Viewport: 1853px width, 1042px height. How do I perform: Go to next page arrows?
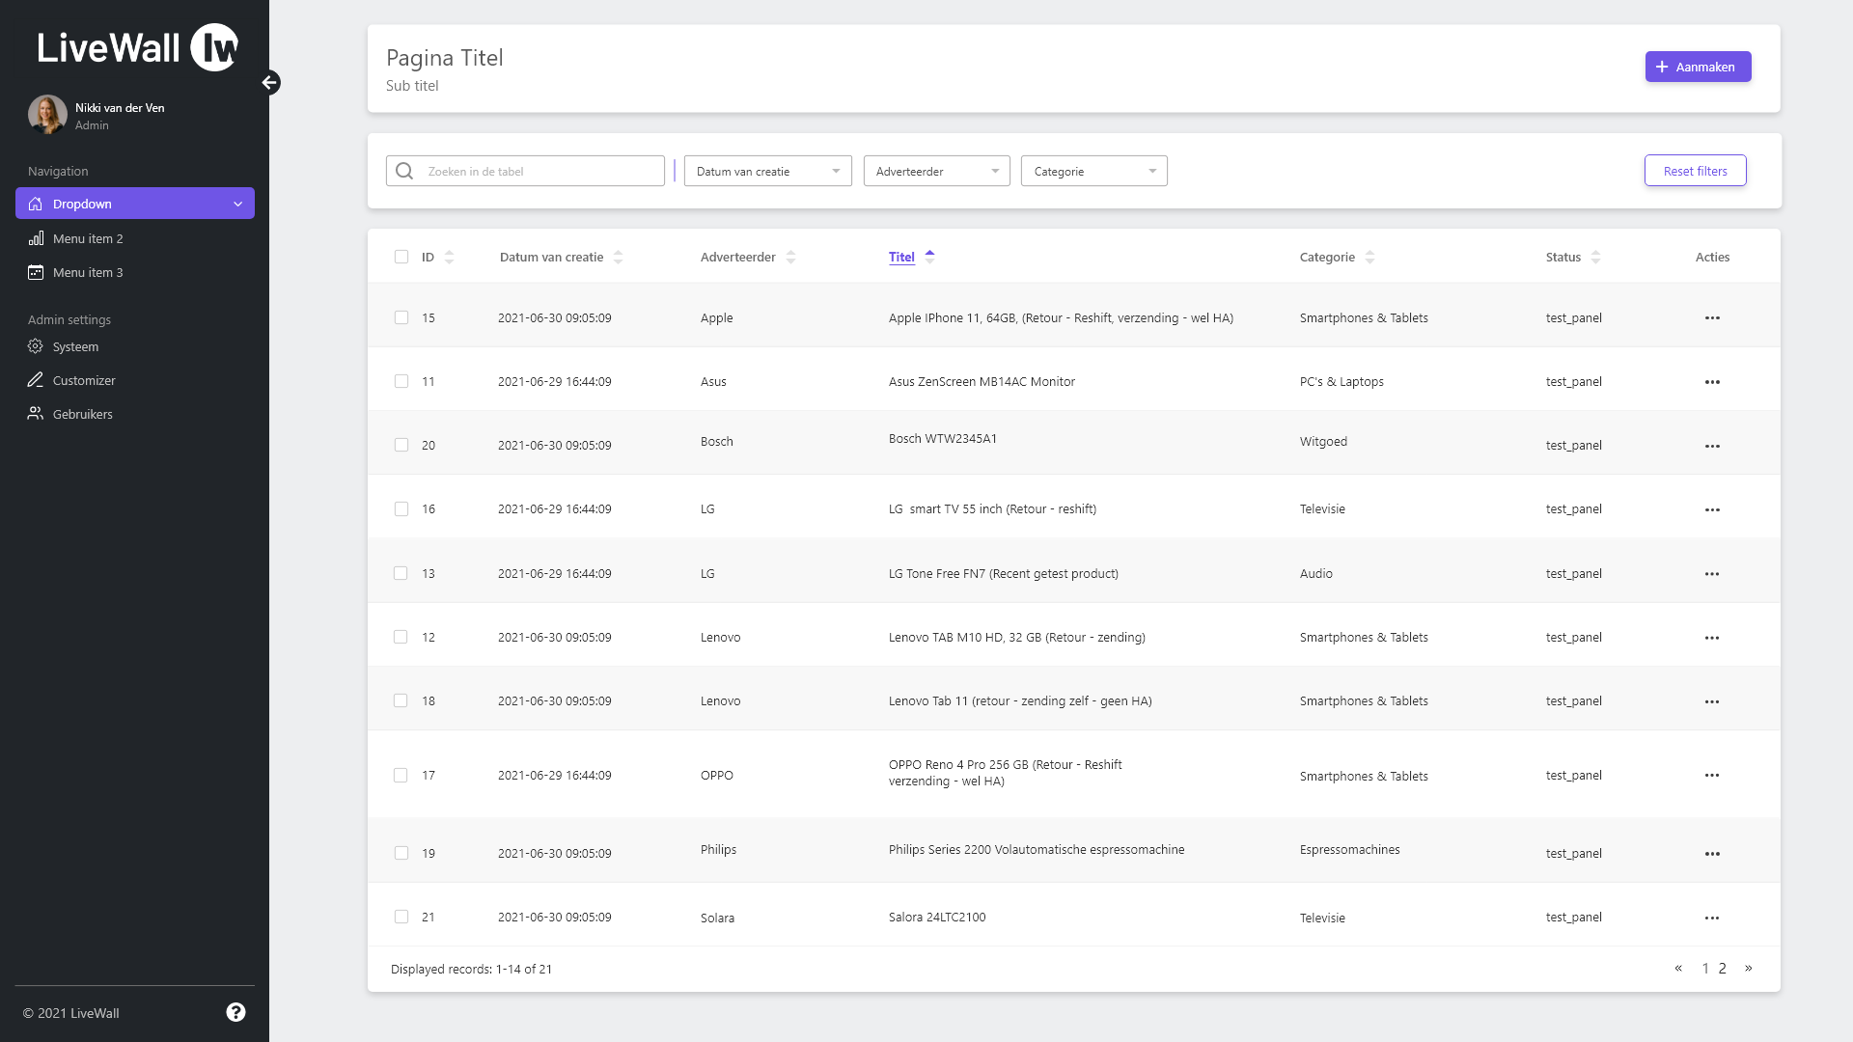pyautogui.click(x=1748, y=968)
